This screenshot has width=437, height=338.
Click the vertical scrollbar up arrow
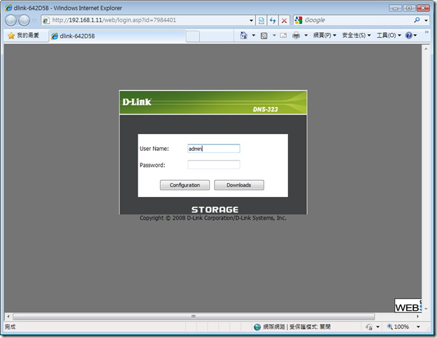(x=426, y=49)
